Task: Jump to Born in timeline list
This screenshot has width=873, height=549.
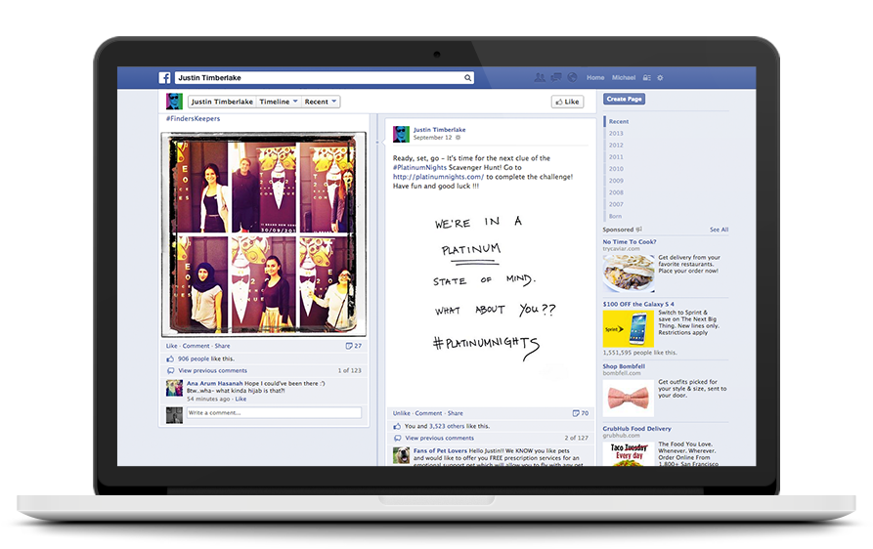Action: (x=615, y=216)
